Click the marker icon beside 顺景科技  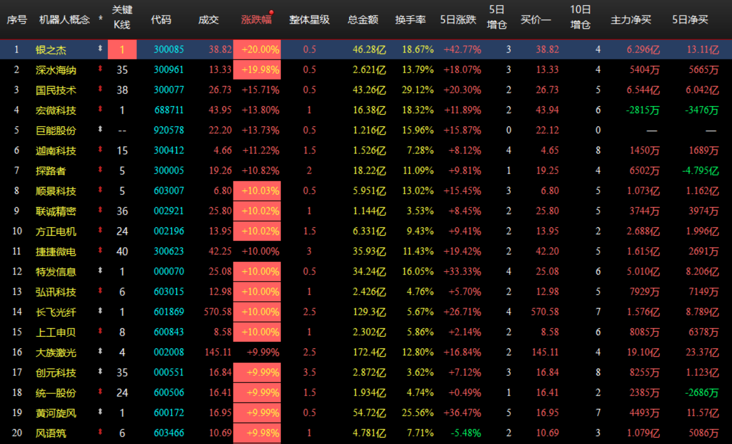(x=100, y=190)
